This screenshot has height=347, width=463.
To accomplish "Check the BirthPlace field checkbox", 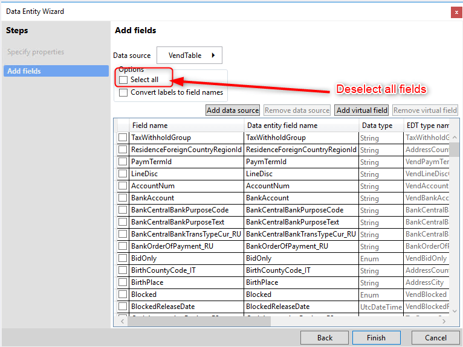I will [123, 282].
